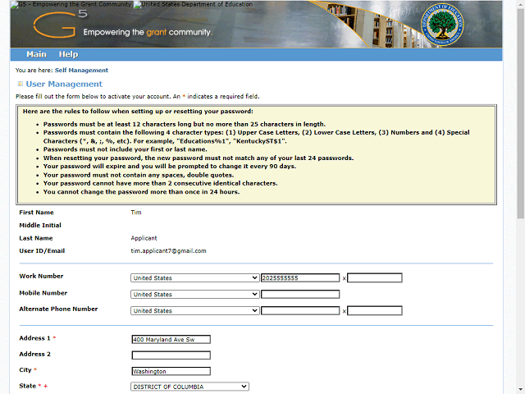Click the Alternate Phone extension field
The image size is (525, 394).
coord(375,311)
